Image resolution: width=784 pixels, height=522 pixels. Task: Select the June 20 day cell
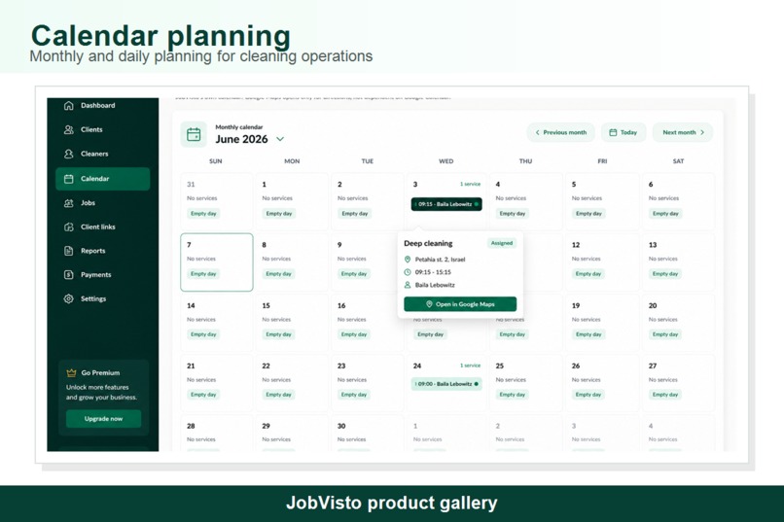[679, 323]
